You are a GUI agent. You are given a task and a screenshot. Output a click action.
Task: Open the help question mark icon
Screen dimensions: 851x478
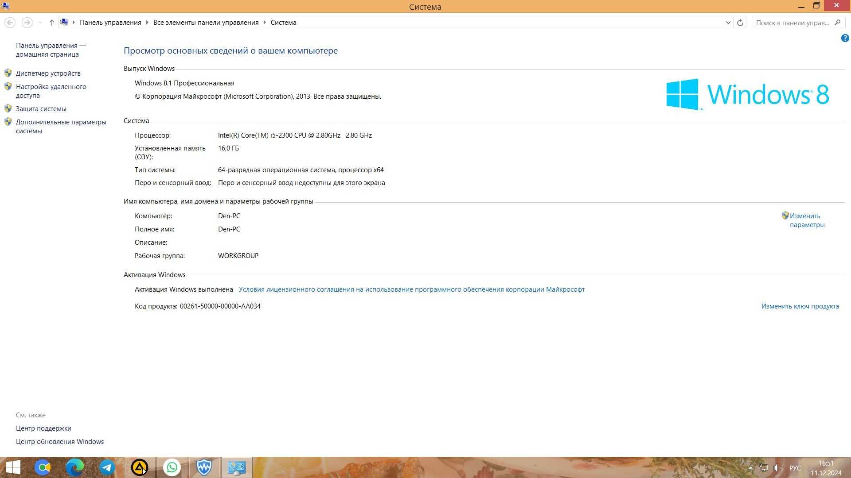tap(845, 39)
